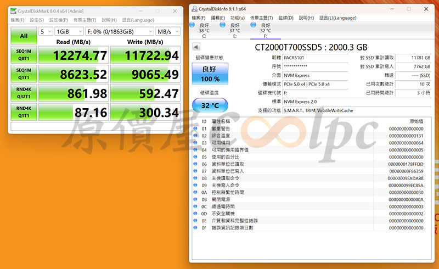Open 檔案(F) menu in CrystalDiskInfo

pos(199,18)
